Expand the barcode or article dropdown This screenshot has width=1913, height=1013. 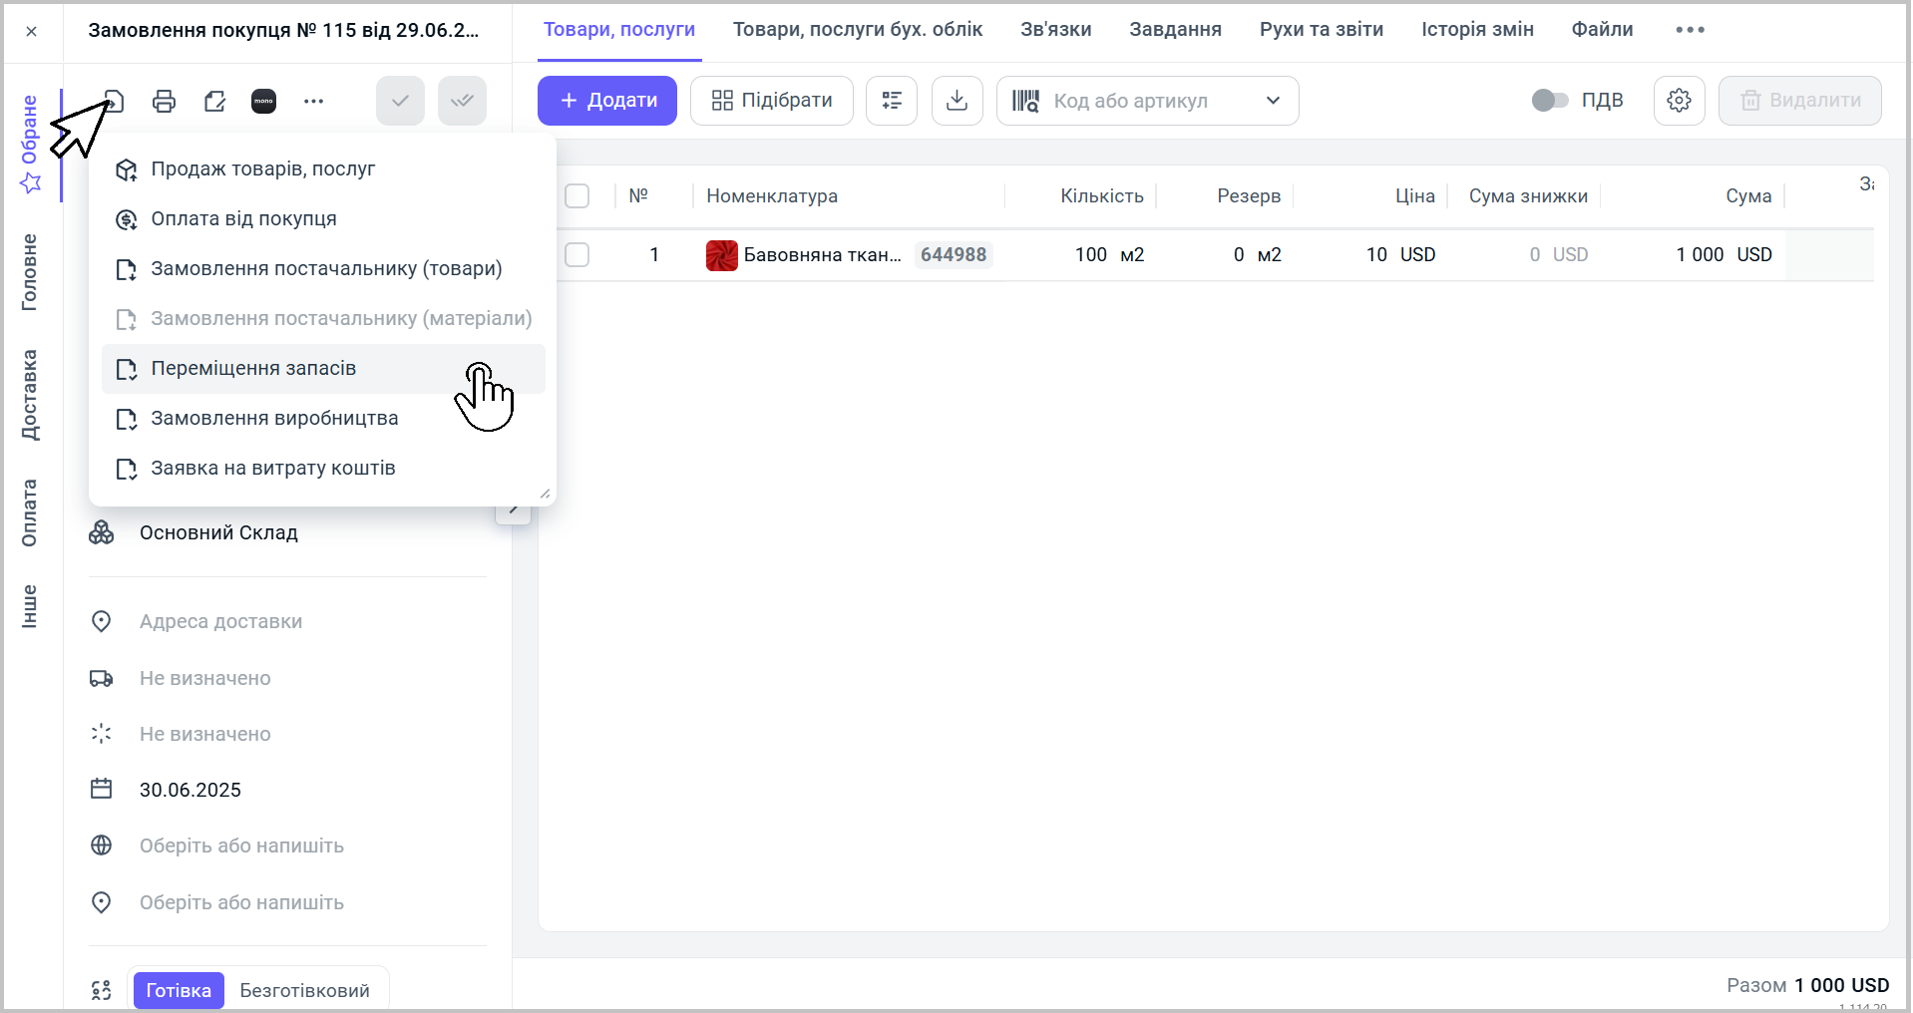click(x=1273, y=101)
